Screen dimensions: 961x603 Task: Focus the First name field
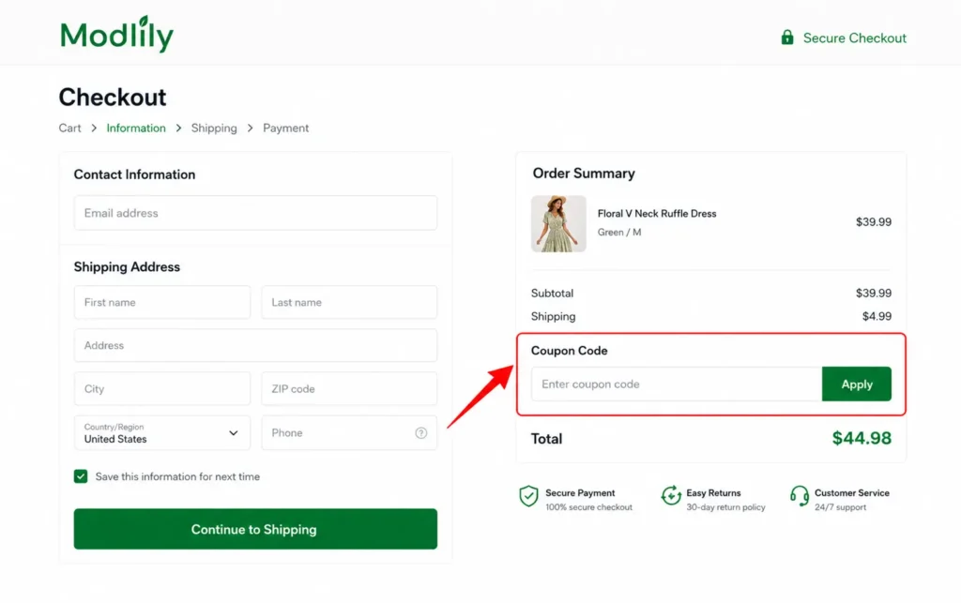click(162, 302)
